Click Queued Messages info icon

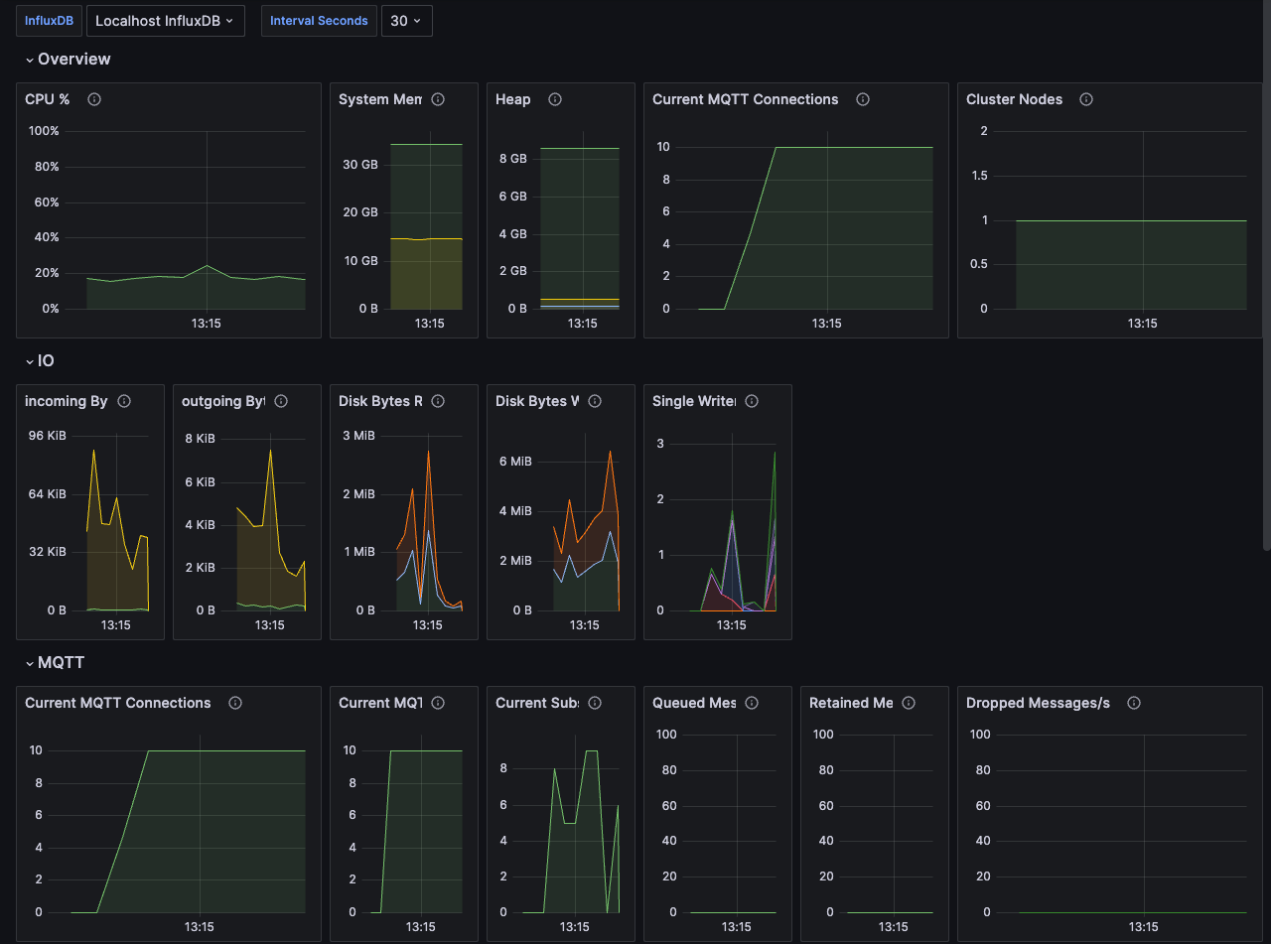pyautogui.click(x=752, y=703)
